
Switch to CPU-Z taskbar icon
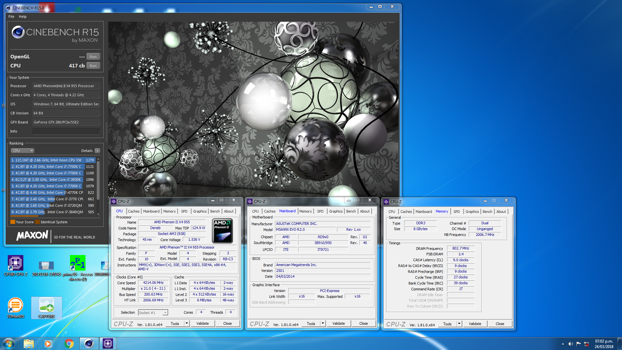coord(108,344)
